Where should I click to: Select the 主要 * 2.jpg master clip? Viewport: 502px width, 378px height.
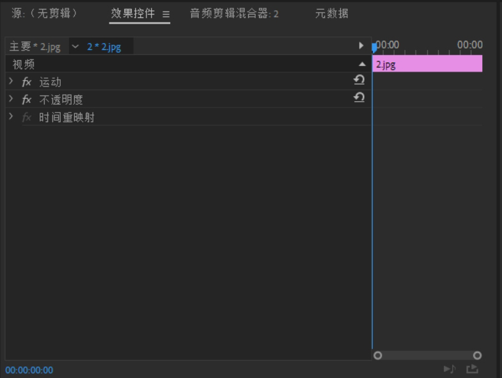[35, 47]
